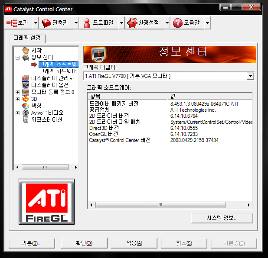Click the software list horizontal scrollbar thumb
The width and height of the screenshot is (268, 258).
point(160,205)
